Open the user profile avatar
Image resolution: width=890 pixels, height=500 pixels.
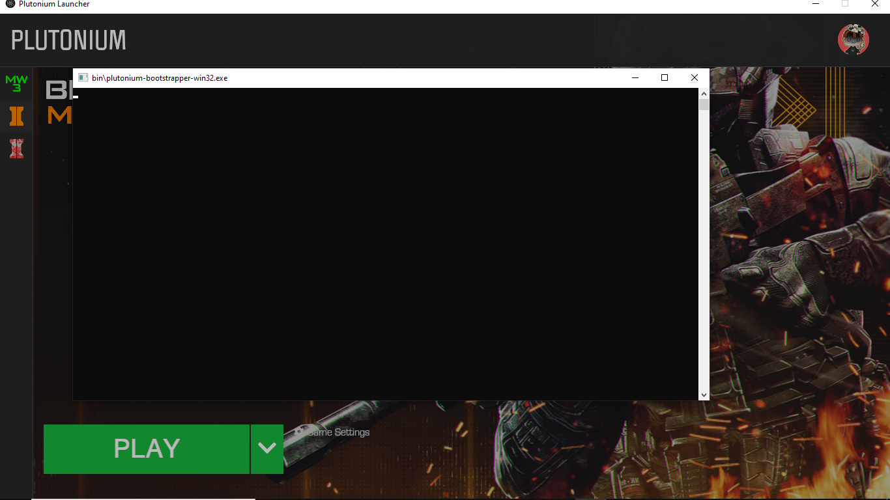tap(853, 40)
